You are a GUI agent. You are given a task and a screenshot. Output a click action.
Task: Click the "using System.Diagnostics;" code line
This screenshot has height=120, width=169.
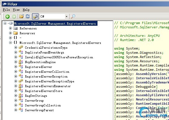(139, 53)
